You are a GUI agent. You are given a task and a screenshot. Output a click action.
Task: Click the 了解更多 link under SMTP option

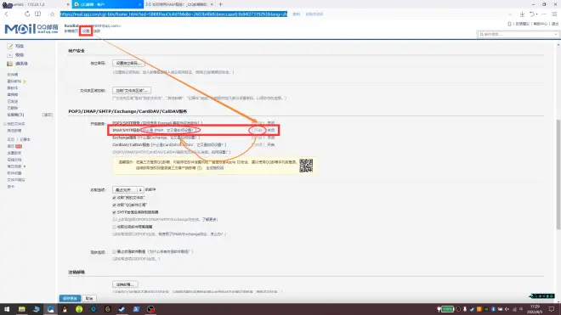click(x=210, y=220)
